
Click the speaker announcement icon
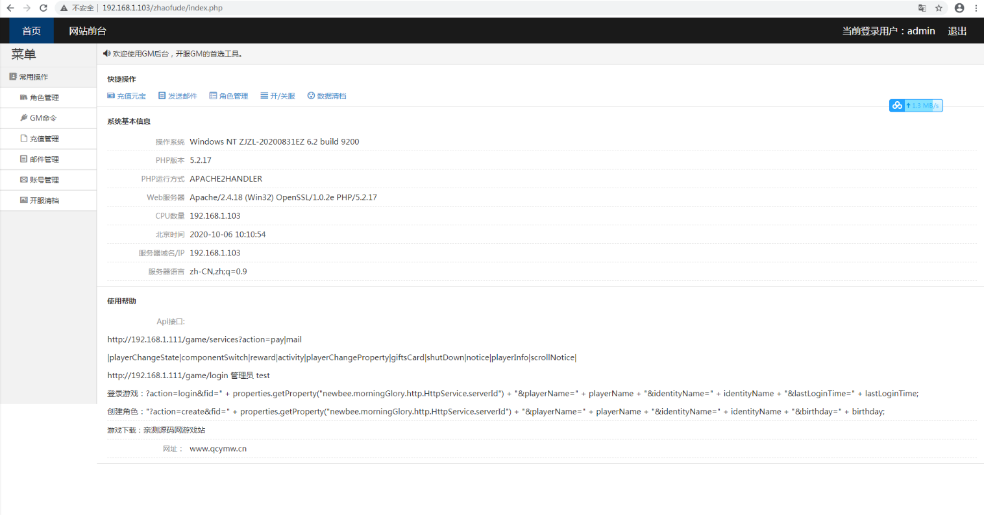[x=106, y=54]
